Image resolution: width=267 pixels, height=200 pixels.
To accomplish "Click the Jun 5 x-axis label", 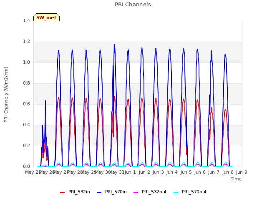I will click(186, 172).
